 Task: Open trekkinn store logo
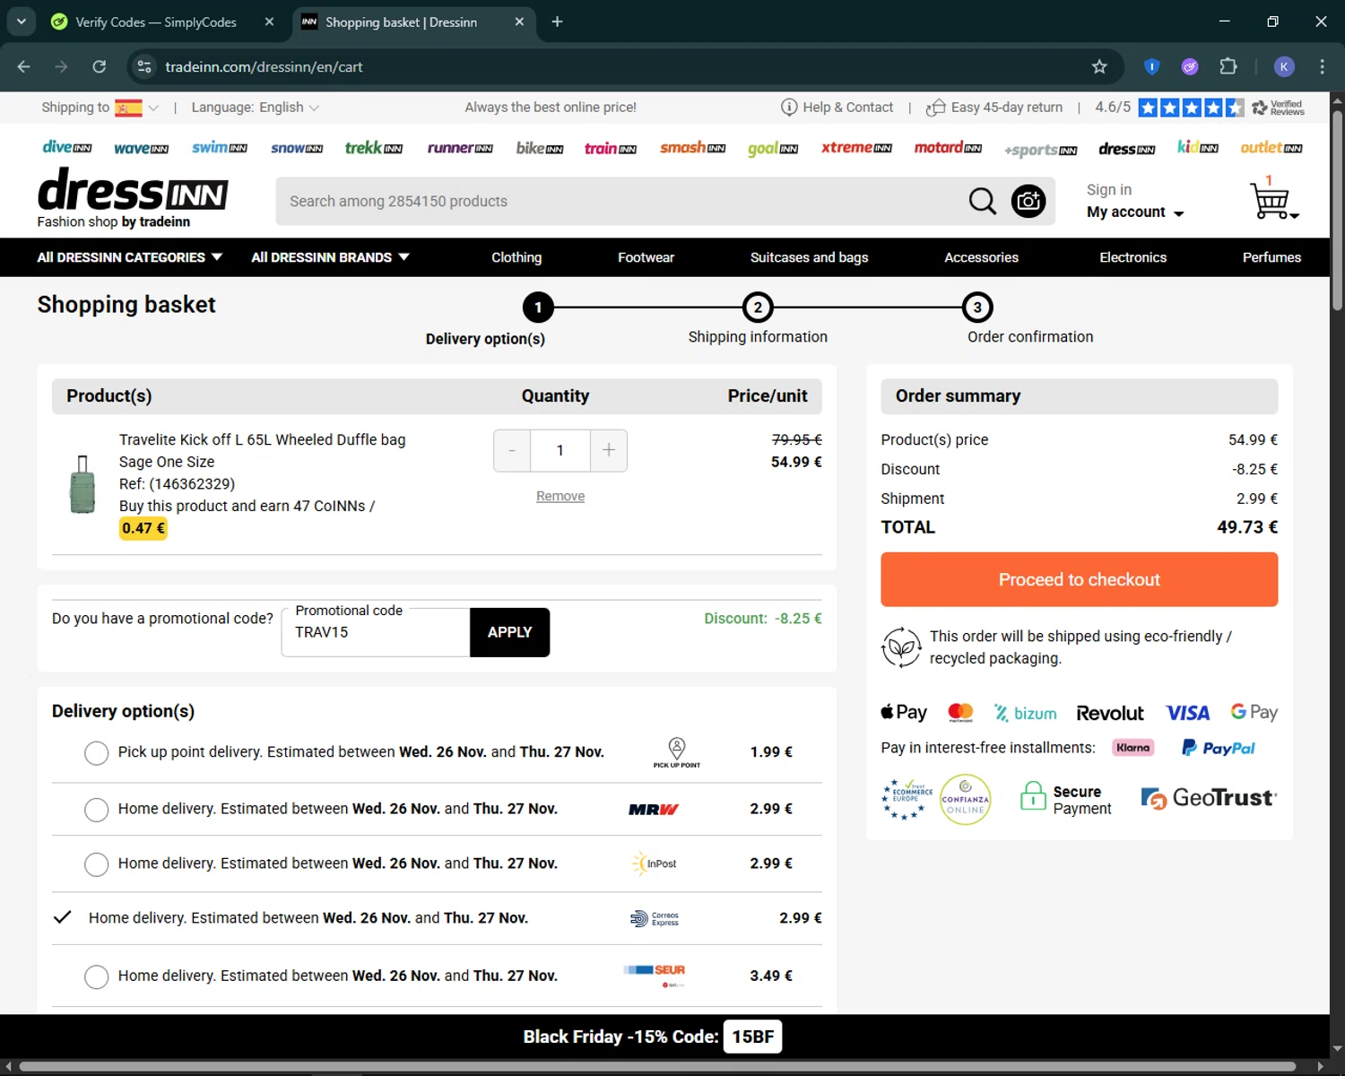point(374,148)
